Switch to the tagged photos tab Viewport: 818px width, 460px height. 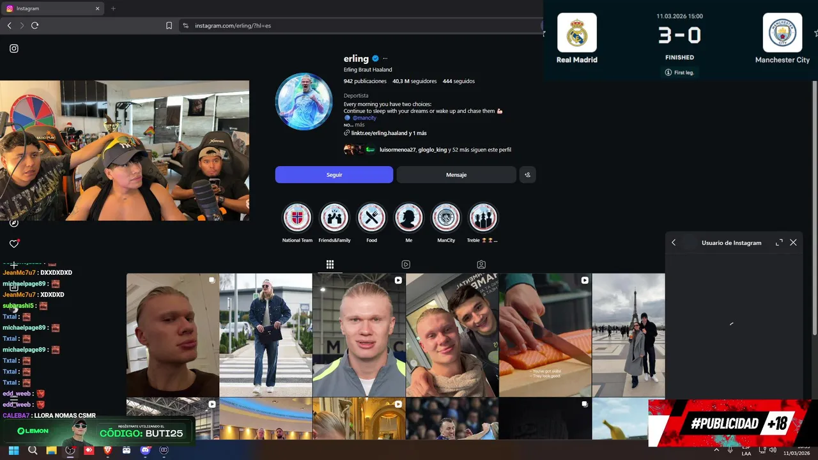coord(481,264)
